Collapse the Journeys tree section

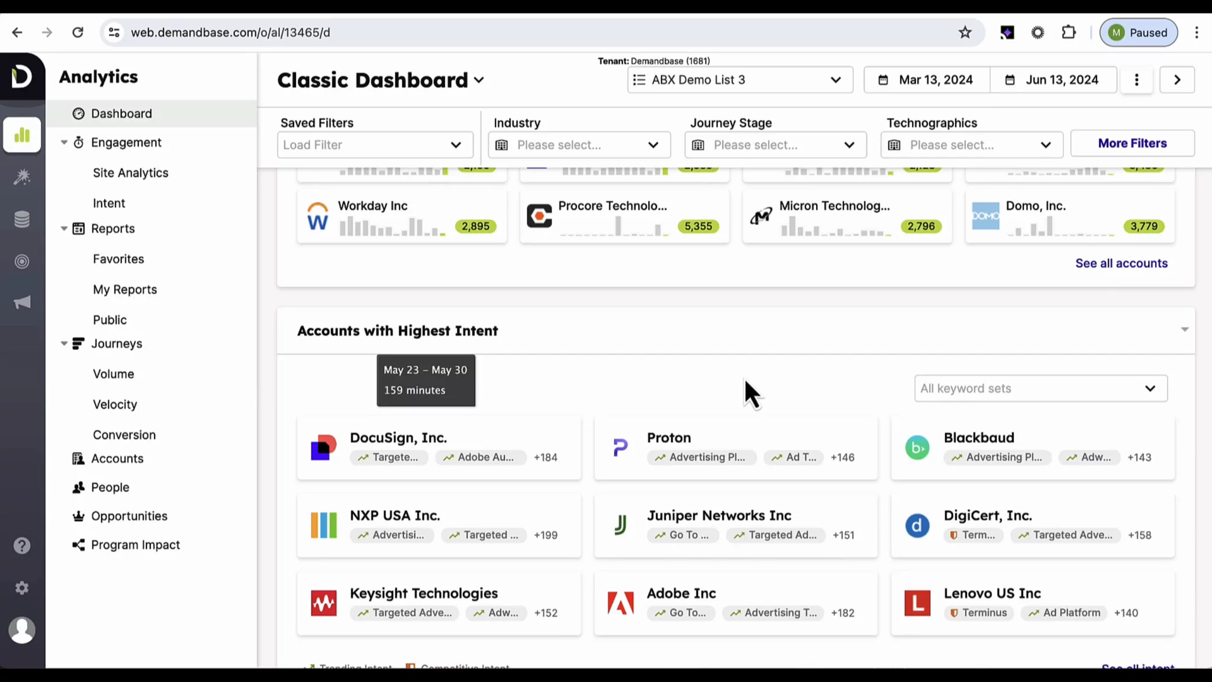pos(64,344)
